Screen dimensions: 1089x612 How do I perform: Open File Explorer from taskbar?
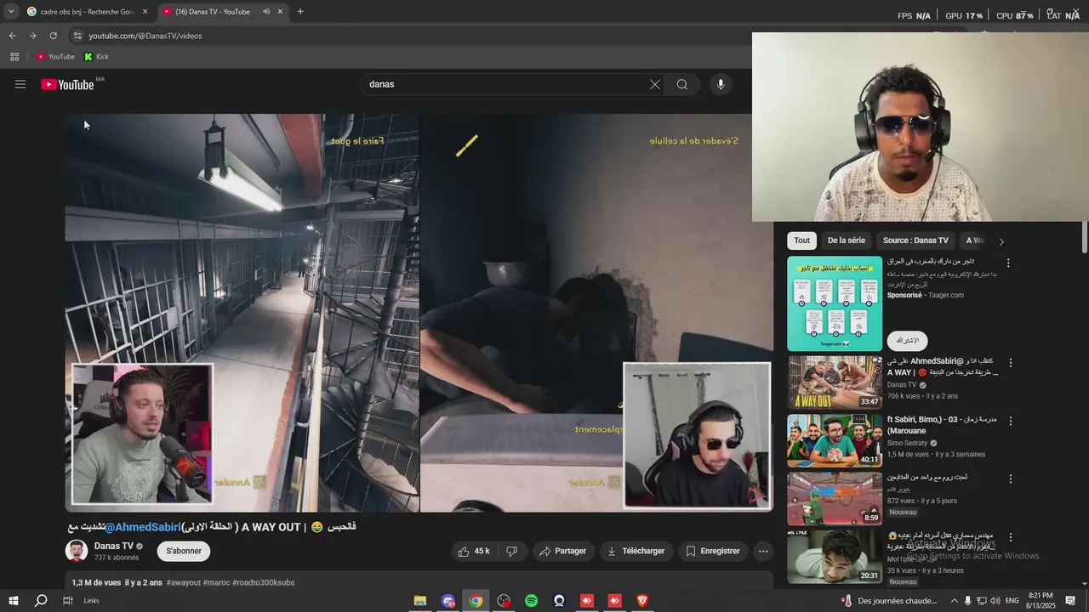click(x=420, y=601)
